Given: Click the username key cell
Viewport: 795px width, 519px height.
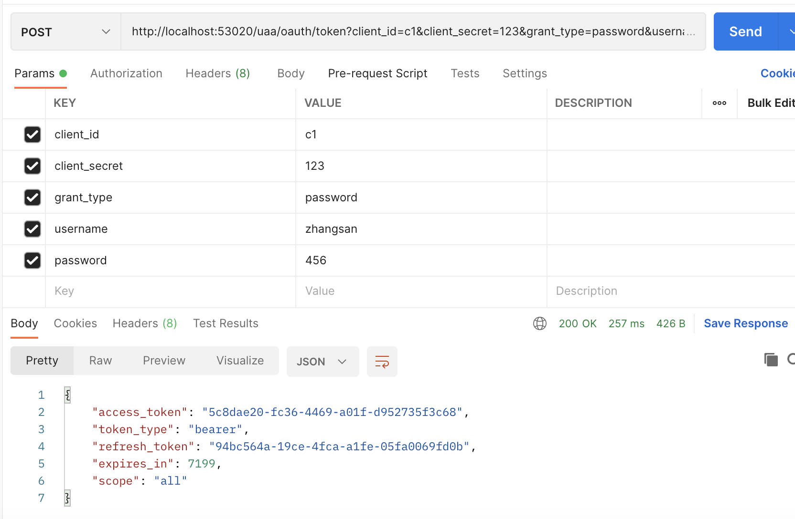Looking at the screenshot, I should click(x=171, y=229).
